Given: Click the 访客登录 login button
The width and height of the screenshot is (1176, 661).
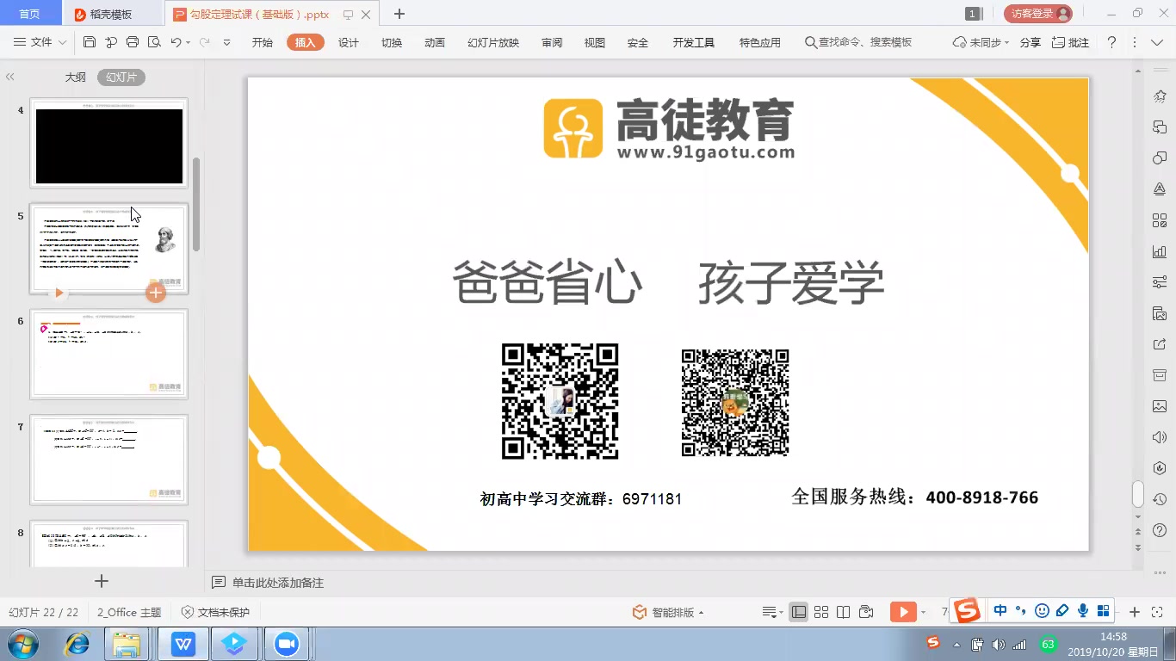Looking at the screenshot, I should [x=1038, y=14].
